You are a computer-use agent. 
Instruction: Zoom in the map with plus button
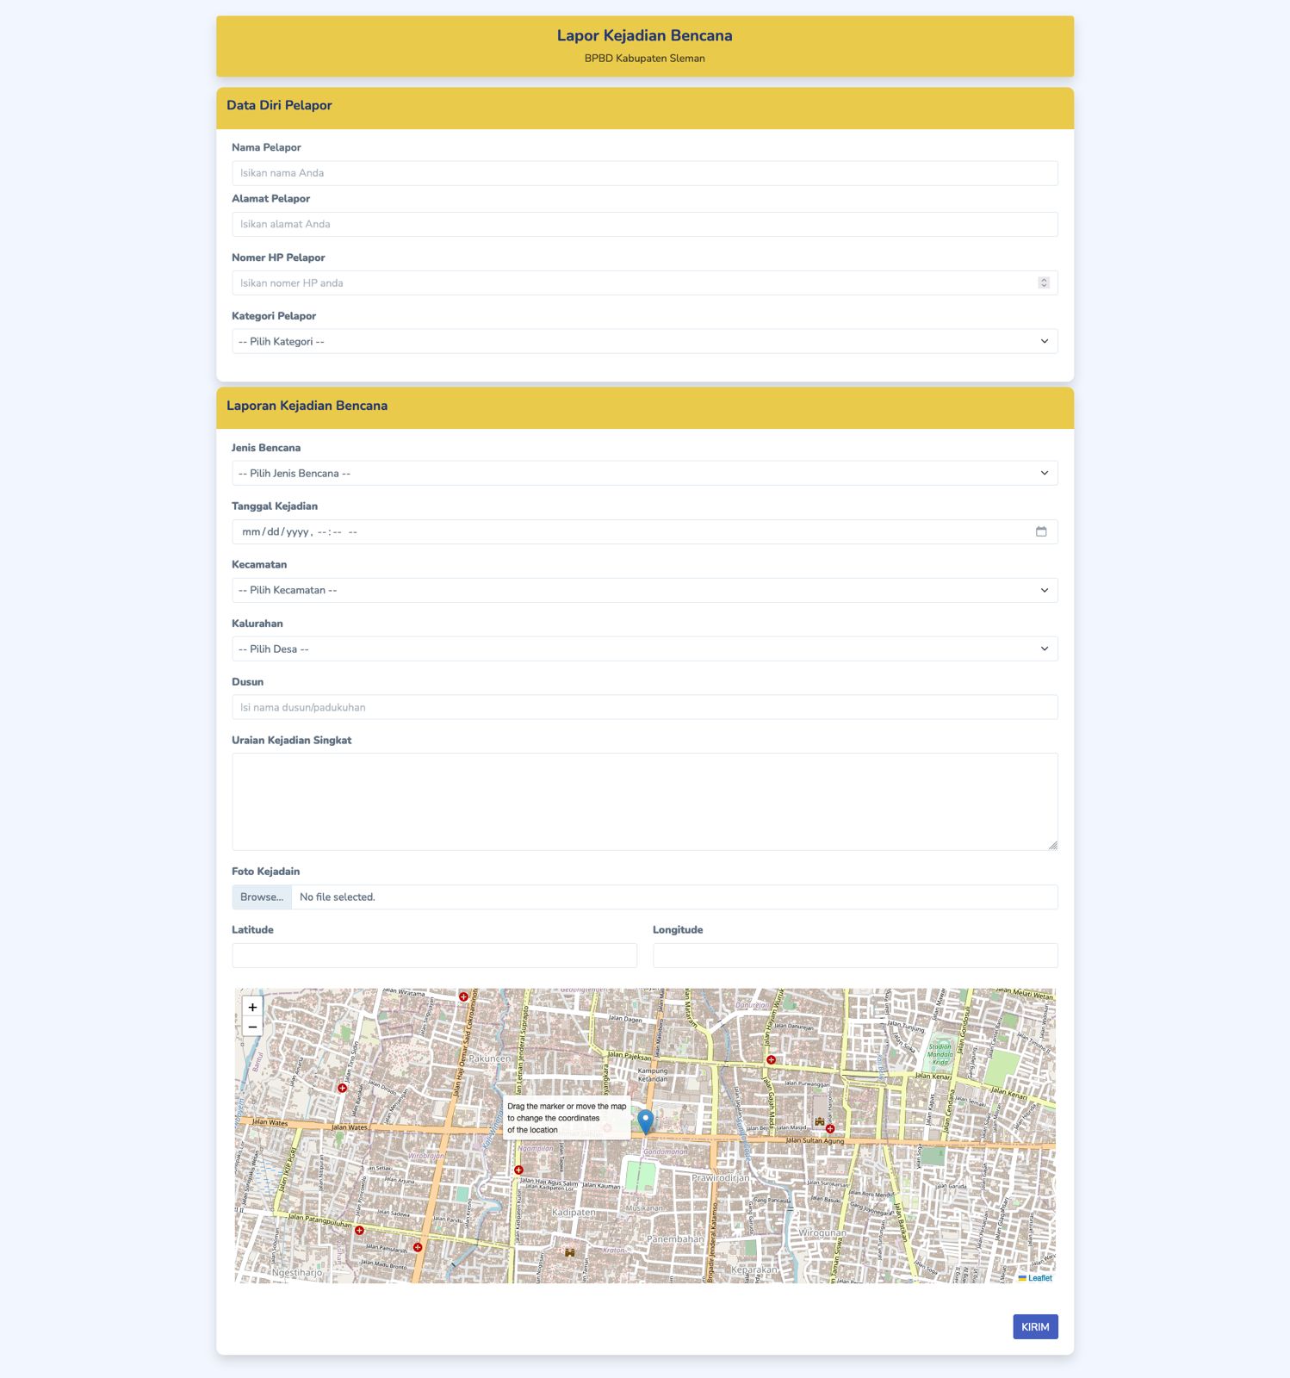(x=252, y=1007)
